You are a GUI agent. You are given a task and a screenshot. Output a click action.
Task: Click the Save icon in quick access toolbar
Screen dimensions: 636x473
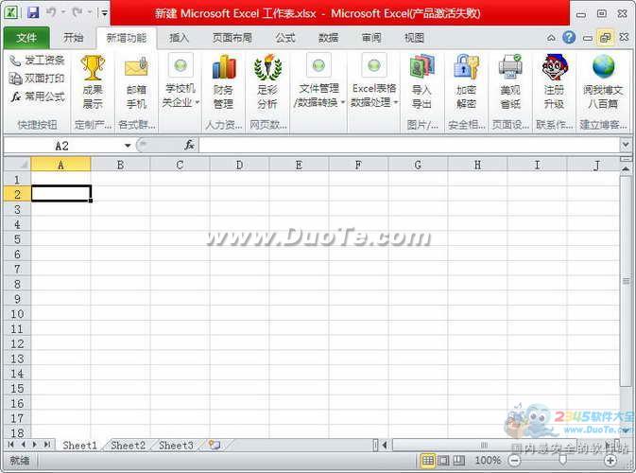(x=33, y=12)
